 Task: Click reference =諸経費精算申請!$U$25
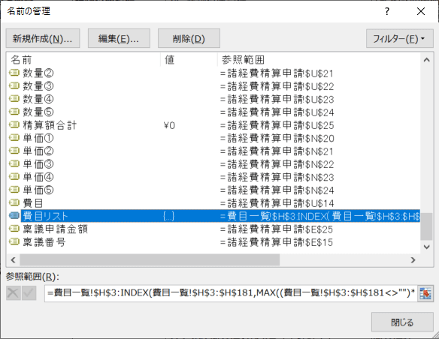277,125
